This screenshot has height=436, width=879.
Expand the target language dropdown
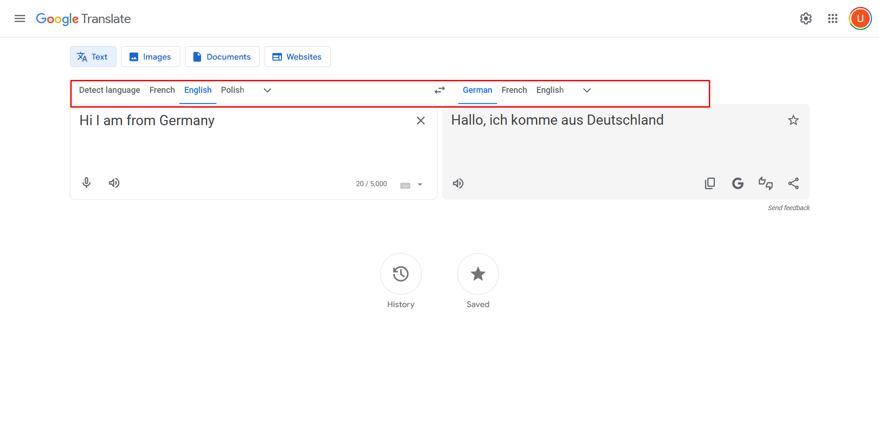[x=586, y=90]
